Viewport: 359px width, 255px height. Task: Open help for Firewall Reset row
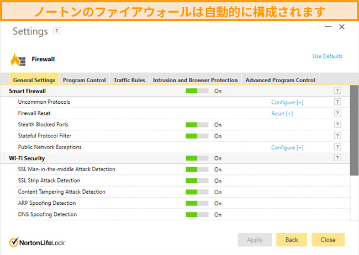tap(337, 113)
